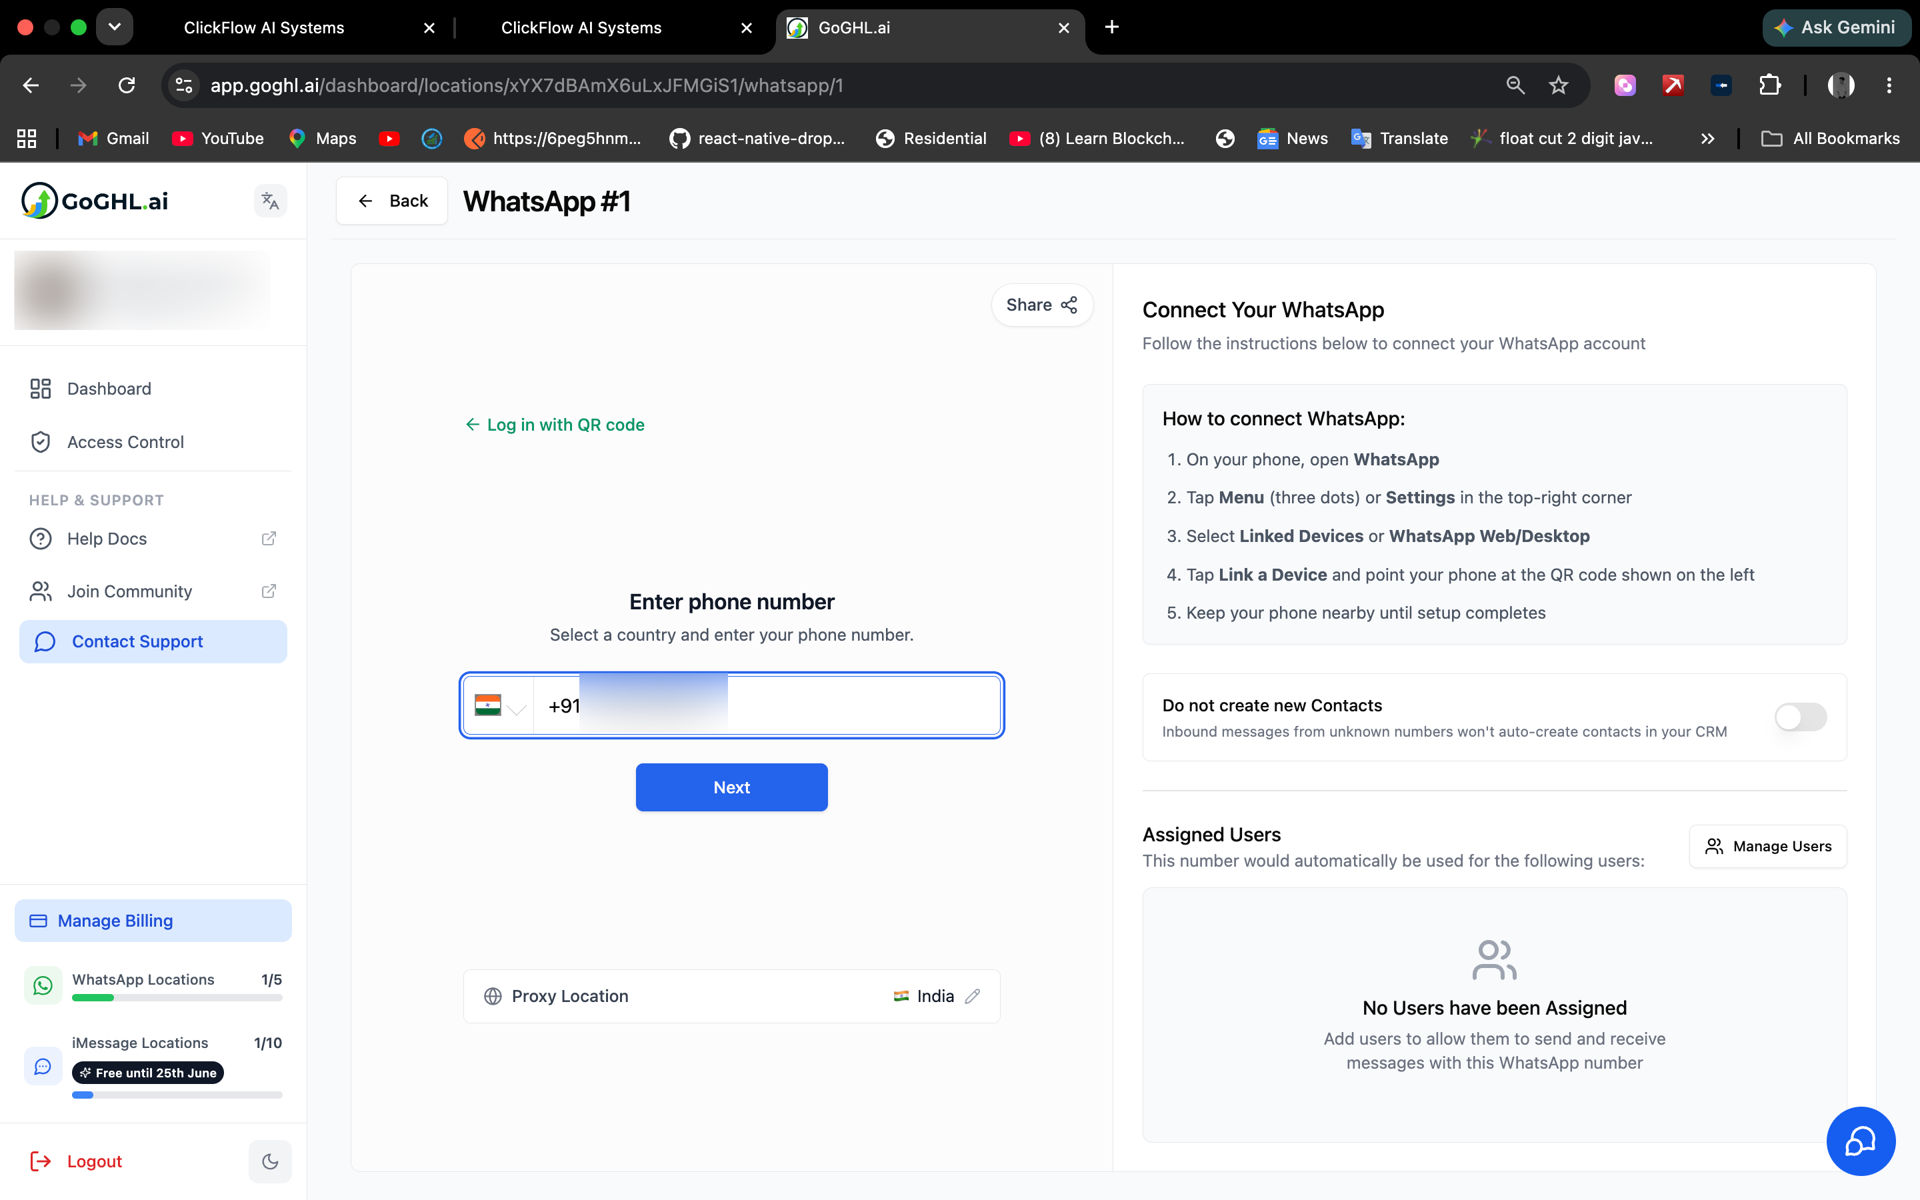Click Manage Billing button

153,921
